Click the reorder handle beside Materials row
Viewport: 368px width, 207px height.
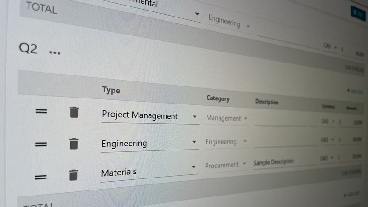pos(41,177)
